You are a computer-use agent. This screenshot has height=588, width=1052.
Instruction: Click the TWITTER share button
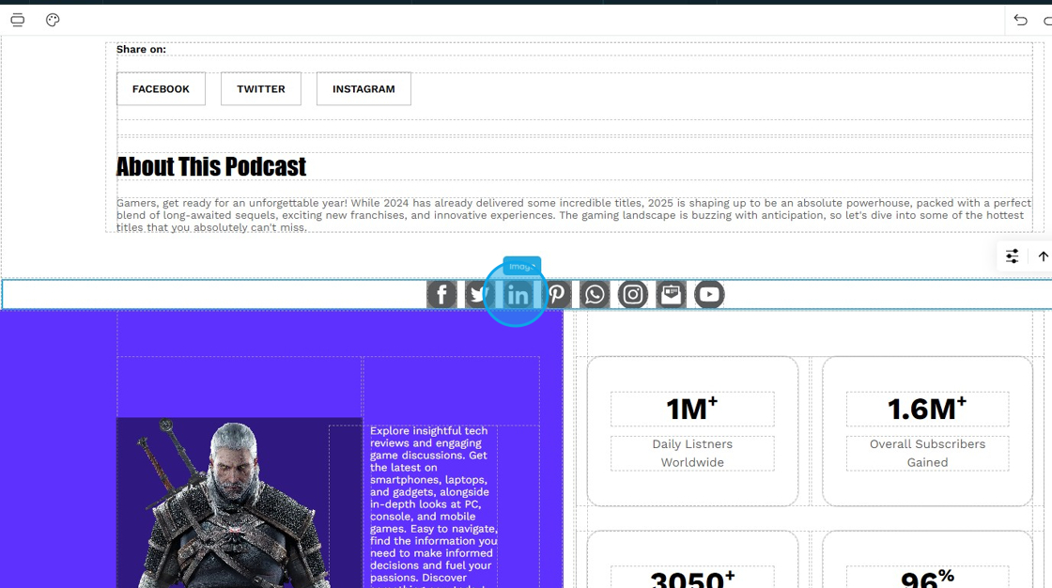point(261,88)
